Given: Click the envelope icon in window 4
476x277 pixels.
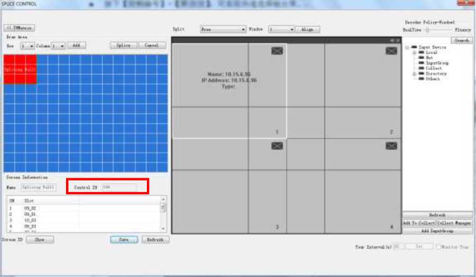Looking at the screenshot, I should coord(391,146).
